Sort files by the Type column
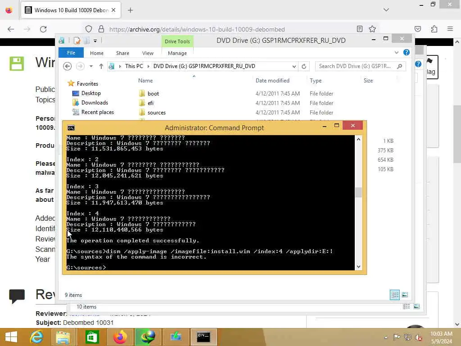Image resolution: width=461 pixels, height=346 pixels. 316,80
